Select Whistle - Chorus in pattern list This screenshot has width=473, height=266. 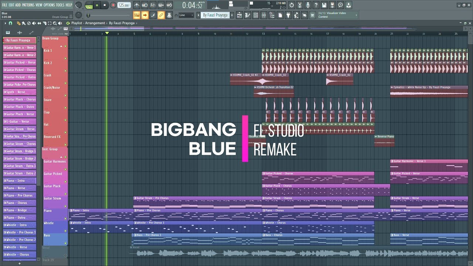[20, 255]
